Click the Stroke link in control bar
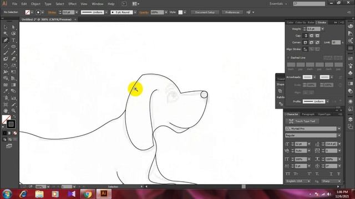This screenshot has width=355, height=199. tap(52, 12)
